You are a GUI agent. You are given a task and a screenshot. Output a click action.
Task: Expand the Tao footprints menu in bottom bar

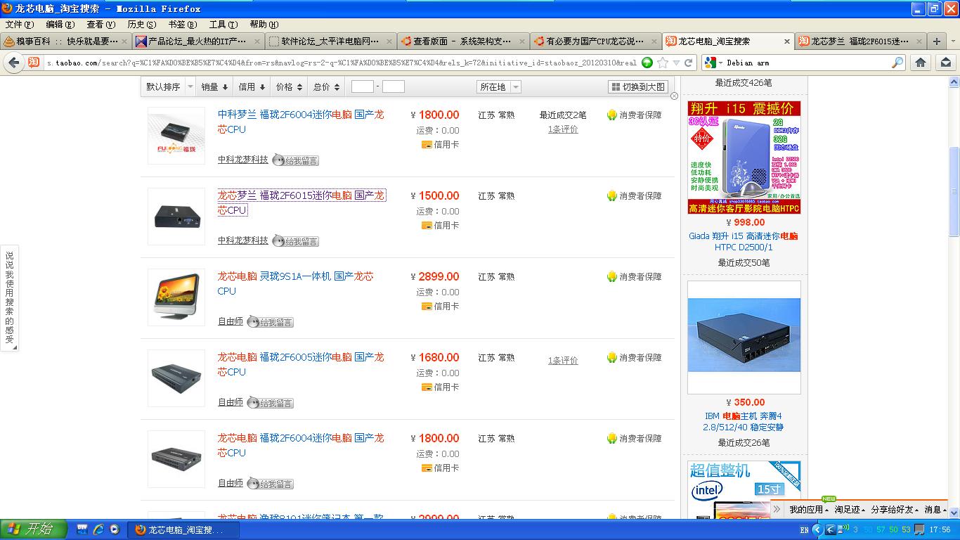point(850,509)
